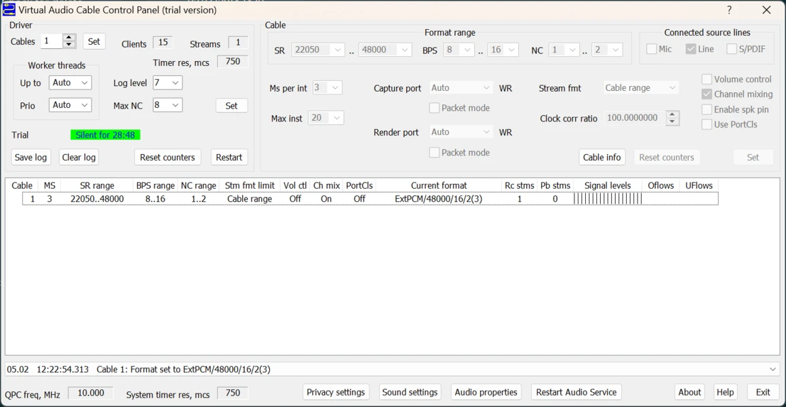Open the Render port dropdown

[x=462, y=132]
